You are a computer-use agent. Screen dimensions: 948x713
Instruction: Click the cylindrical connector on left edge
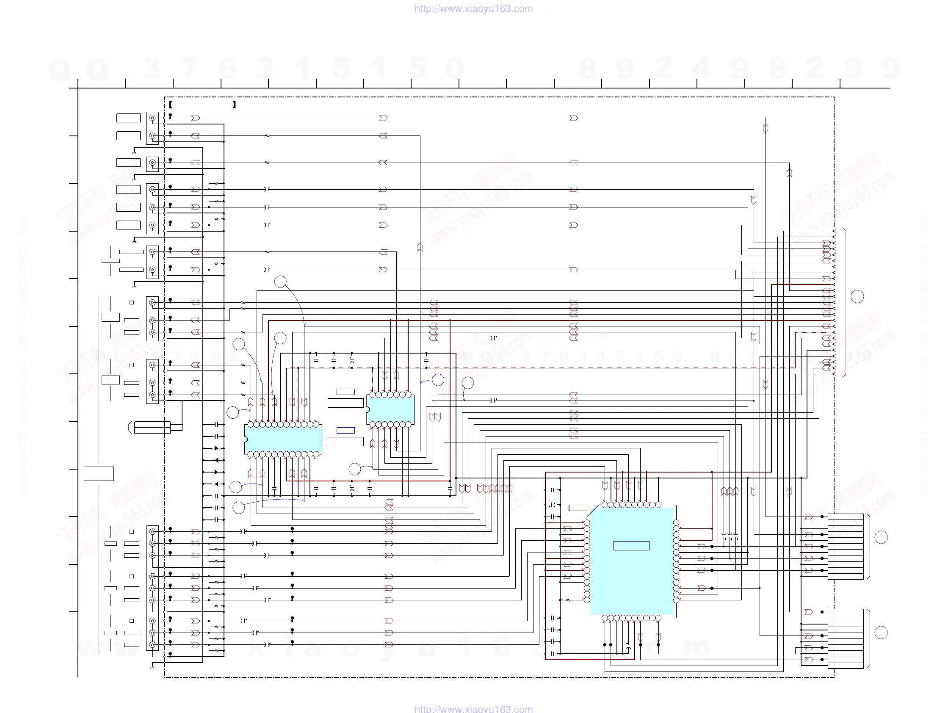click(152, 427)
